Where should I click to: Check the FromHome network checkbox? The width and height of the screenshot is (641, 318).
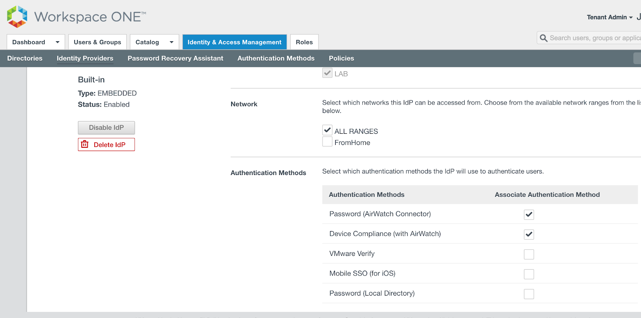pos(327,142)
